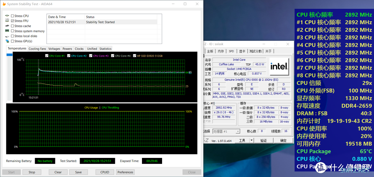Expand the 工具 dropdown arrow in CPU-Z
Image resolution: width=374 pixels, height=177 pixels.
tap(251, 141)
